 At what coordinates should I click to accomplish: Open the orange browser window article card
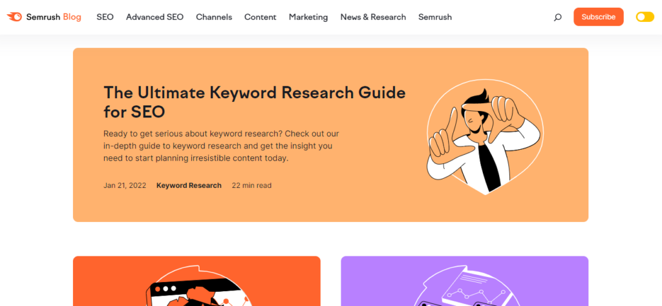[197, 281]
